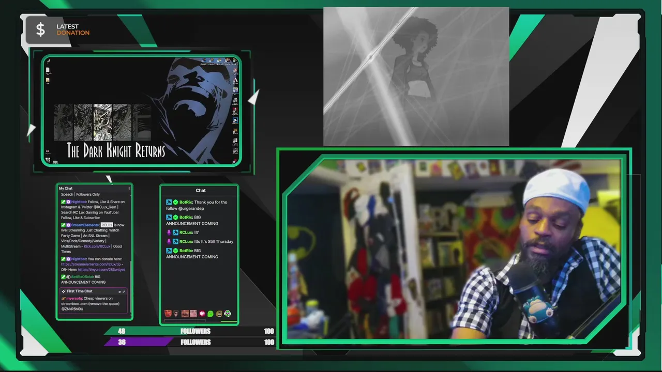Click the My Chat panel title
Viewport: 662px width, 372px height.
coord(66,189)
